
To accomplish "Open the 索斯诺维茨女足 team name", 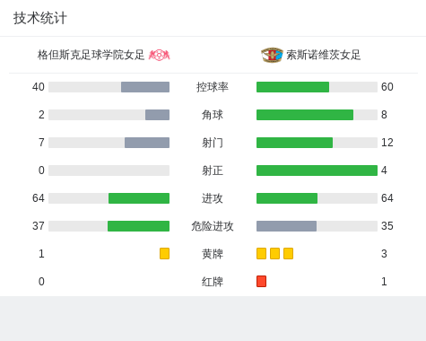I will pos(324,55).
